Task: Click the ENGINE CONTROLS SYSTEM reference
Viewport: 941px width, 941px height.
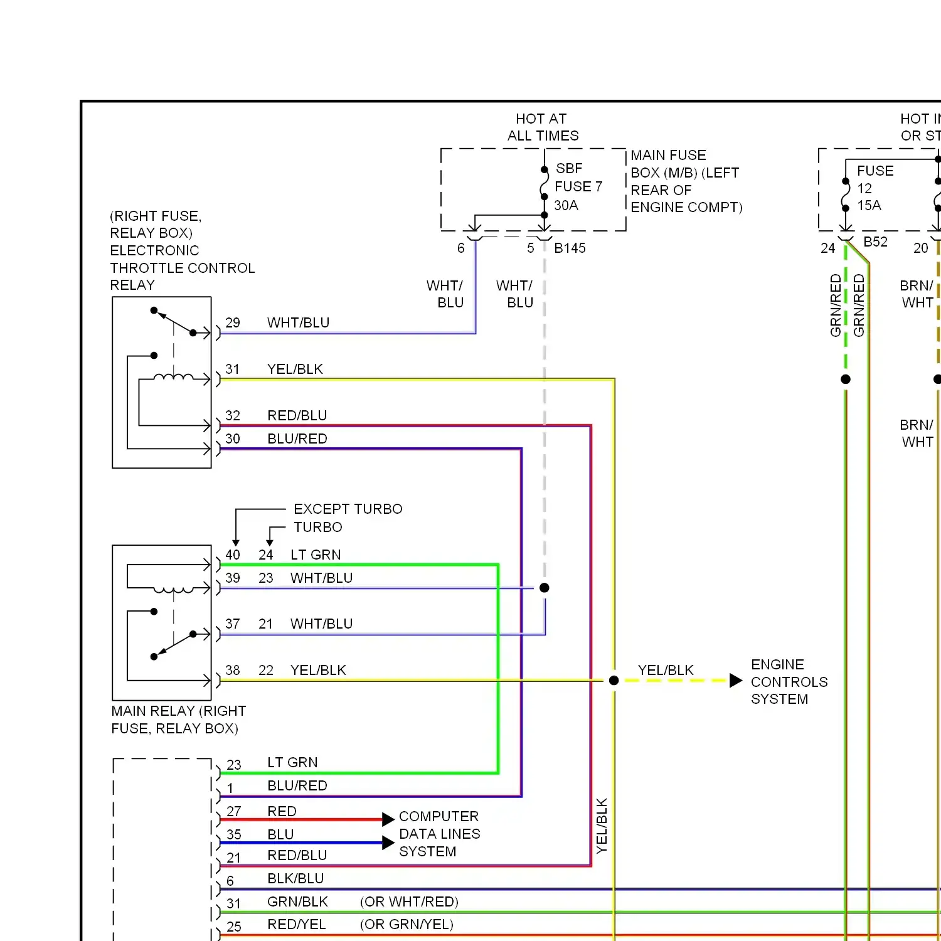Action: click(789, 682)
